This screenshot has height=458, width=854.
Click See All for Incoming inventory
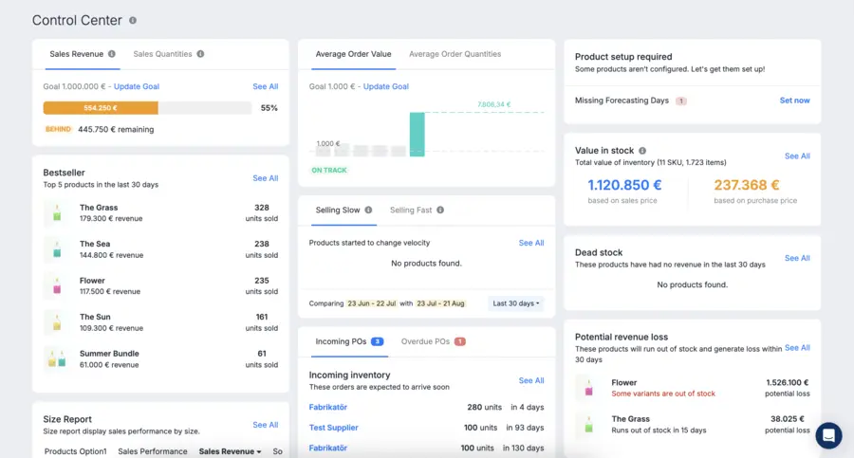[531, 380]
